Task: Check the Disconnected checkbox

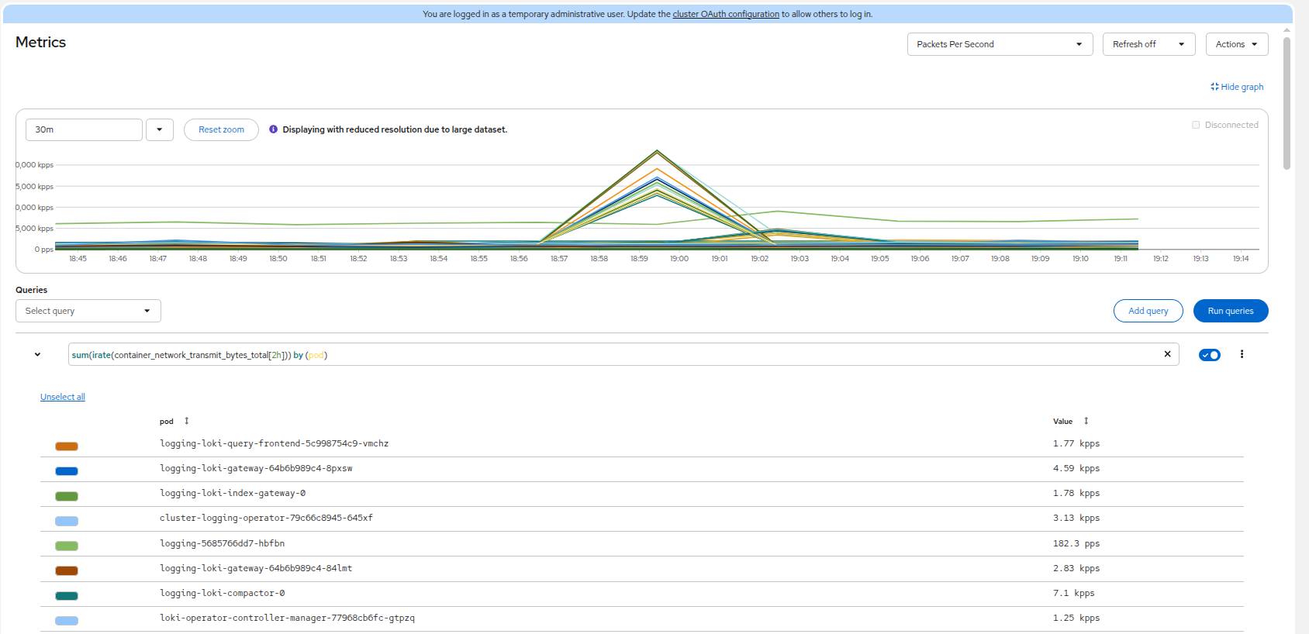Action: (x=1196, y=125)
